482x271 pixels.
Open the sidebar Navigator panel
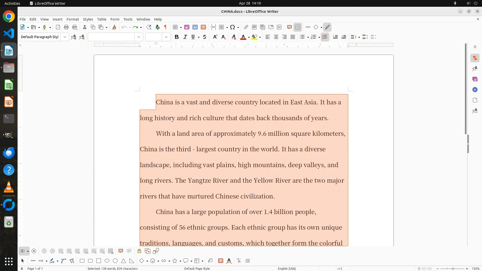tap(475, 90)
